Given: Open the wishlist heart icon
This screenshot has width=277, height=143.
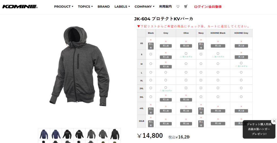Looking at the screenshot, I should (x=178, y=6).
